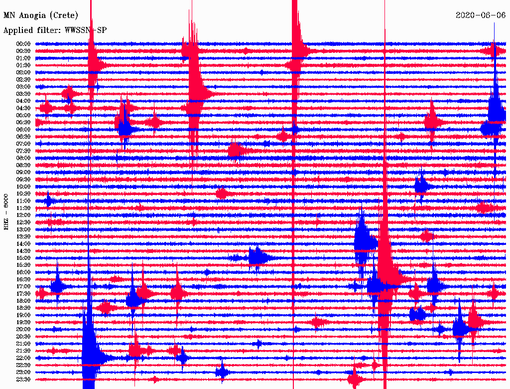Select the 20:00 time label

(x=23, y=330)
